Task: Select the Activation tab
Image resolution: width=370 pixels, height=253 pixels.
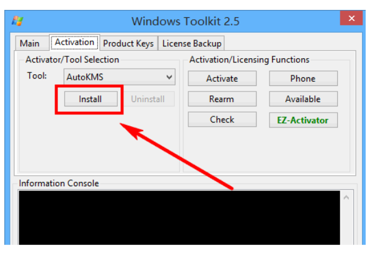Action: pos(74,43)
